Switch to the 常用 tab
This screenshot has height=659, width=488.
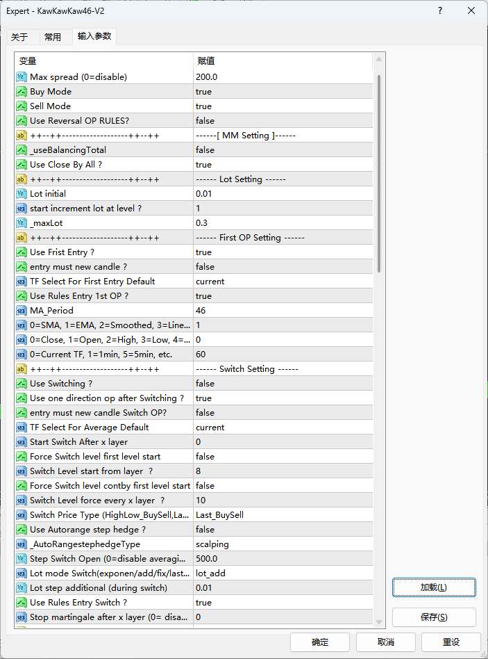pos(53,38)
